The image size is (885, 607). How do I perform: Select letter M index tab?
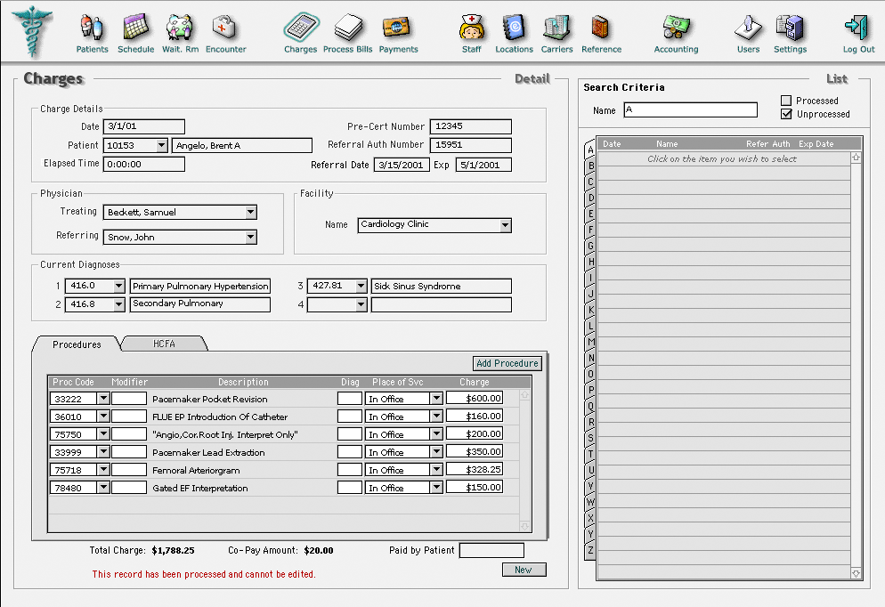pyautogui.click(x=591, y=342)
